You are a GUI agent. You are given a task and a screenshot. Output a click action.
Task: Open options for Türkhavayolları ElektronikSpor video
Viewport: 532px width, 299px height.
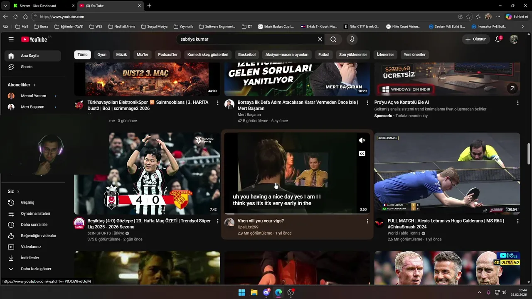click(x=217, y=103)
